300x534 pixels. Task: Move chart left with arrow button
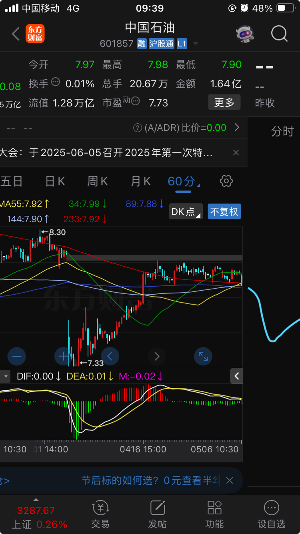pyautogui.click(x=110, y=356)
